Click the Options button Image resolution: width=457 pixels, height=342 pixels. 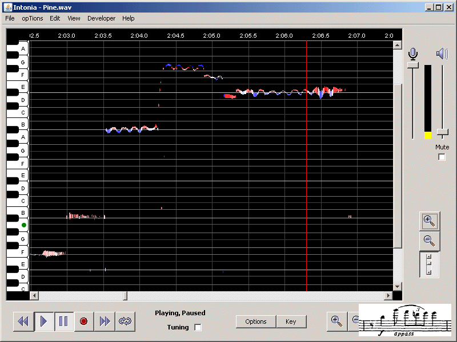coord(255,321)
